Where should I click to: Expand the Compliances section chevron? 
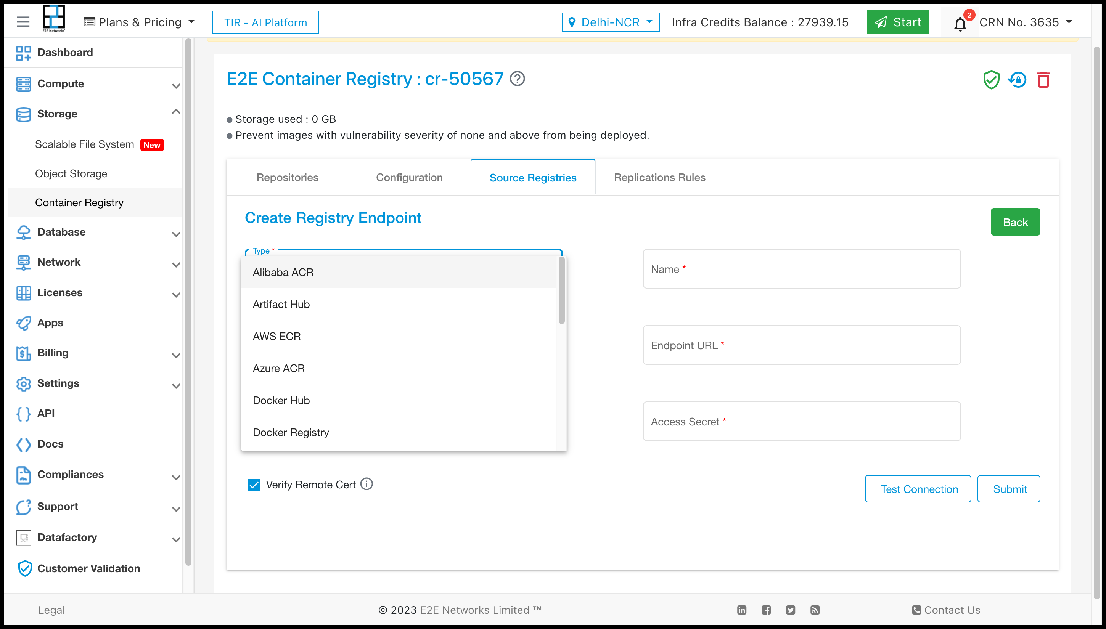pyautogui.click(x=176, y=477)
